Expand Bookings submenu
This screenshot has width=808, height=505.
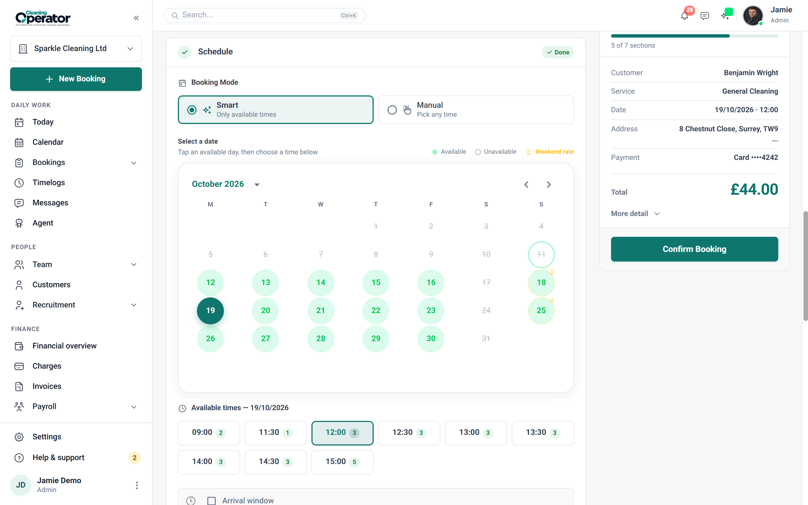tap(134, 163)
